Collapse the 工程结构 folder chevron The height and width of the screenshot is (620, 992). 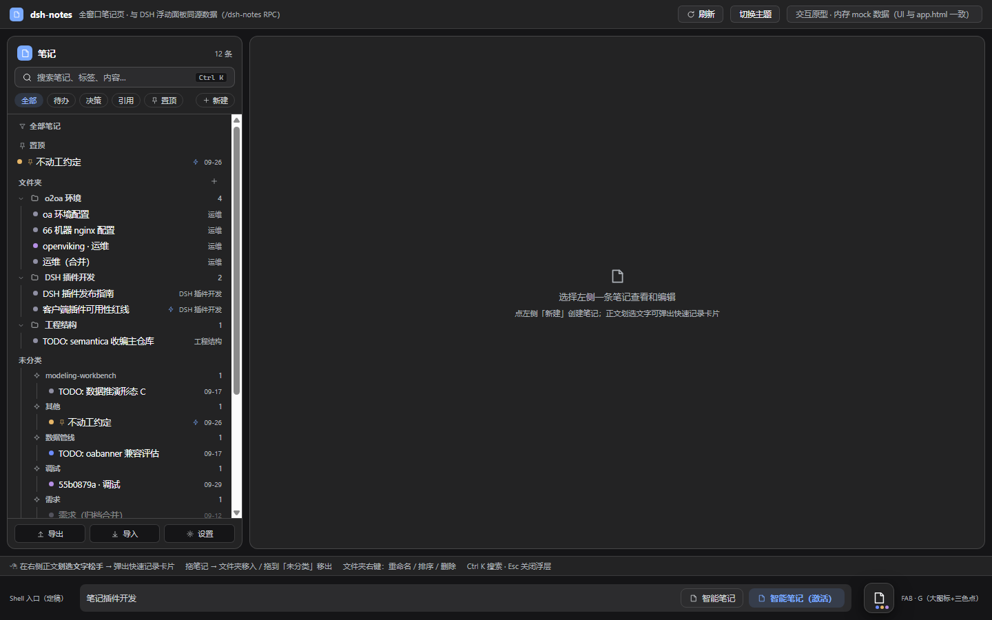[x=21, y=325]
